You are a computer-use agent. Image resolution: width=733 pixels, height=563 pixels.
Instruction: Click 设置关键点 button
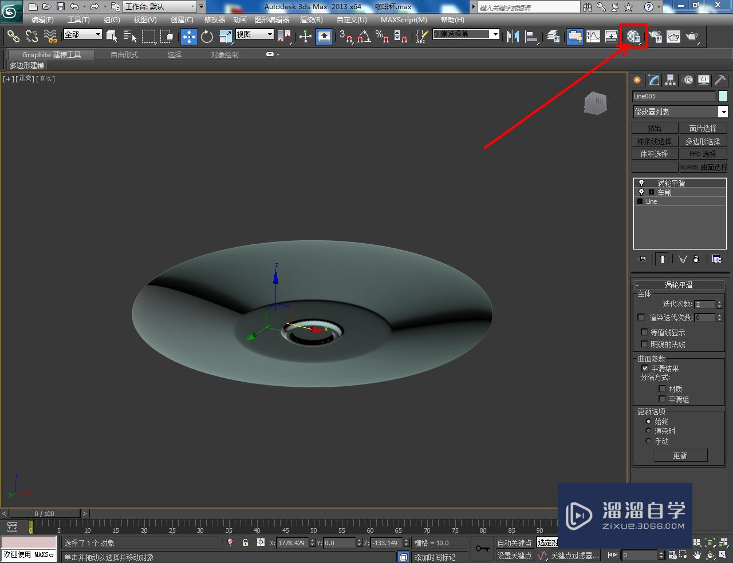click(514, 555)
